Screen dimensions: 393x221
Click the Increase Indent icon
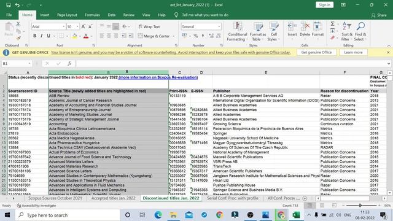tap(131, 36)
